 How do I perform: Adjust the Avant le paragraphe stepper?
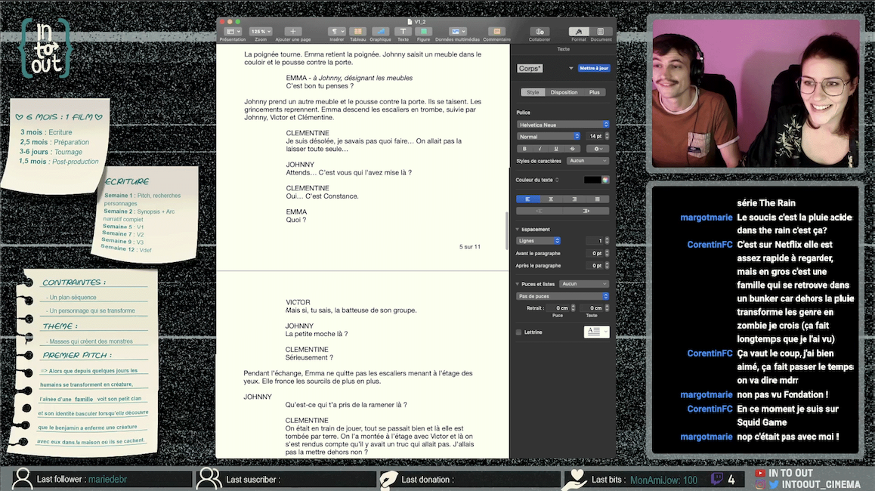coord(608,253)
